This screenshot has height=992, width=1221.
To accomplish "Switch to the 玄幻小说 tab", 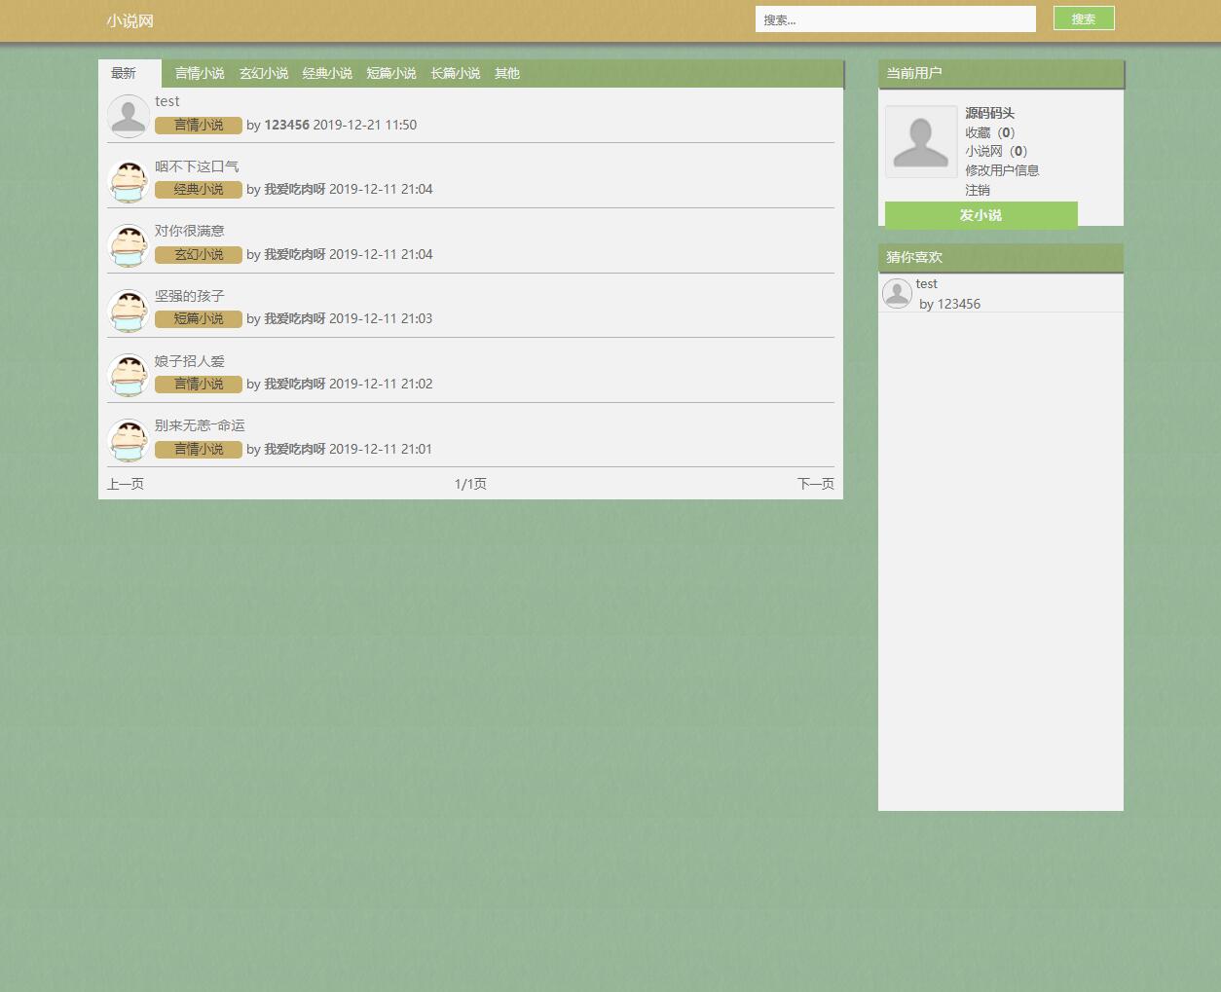I will point(264,74).
